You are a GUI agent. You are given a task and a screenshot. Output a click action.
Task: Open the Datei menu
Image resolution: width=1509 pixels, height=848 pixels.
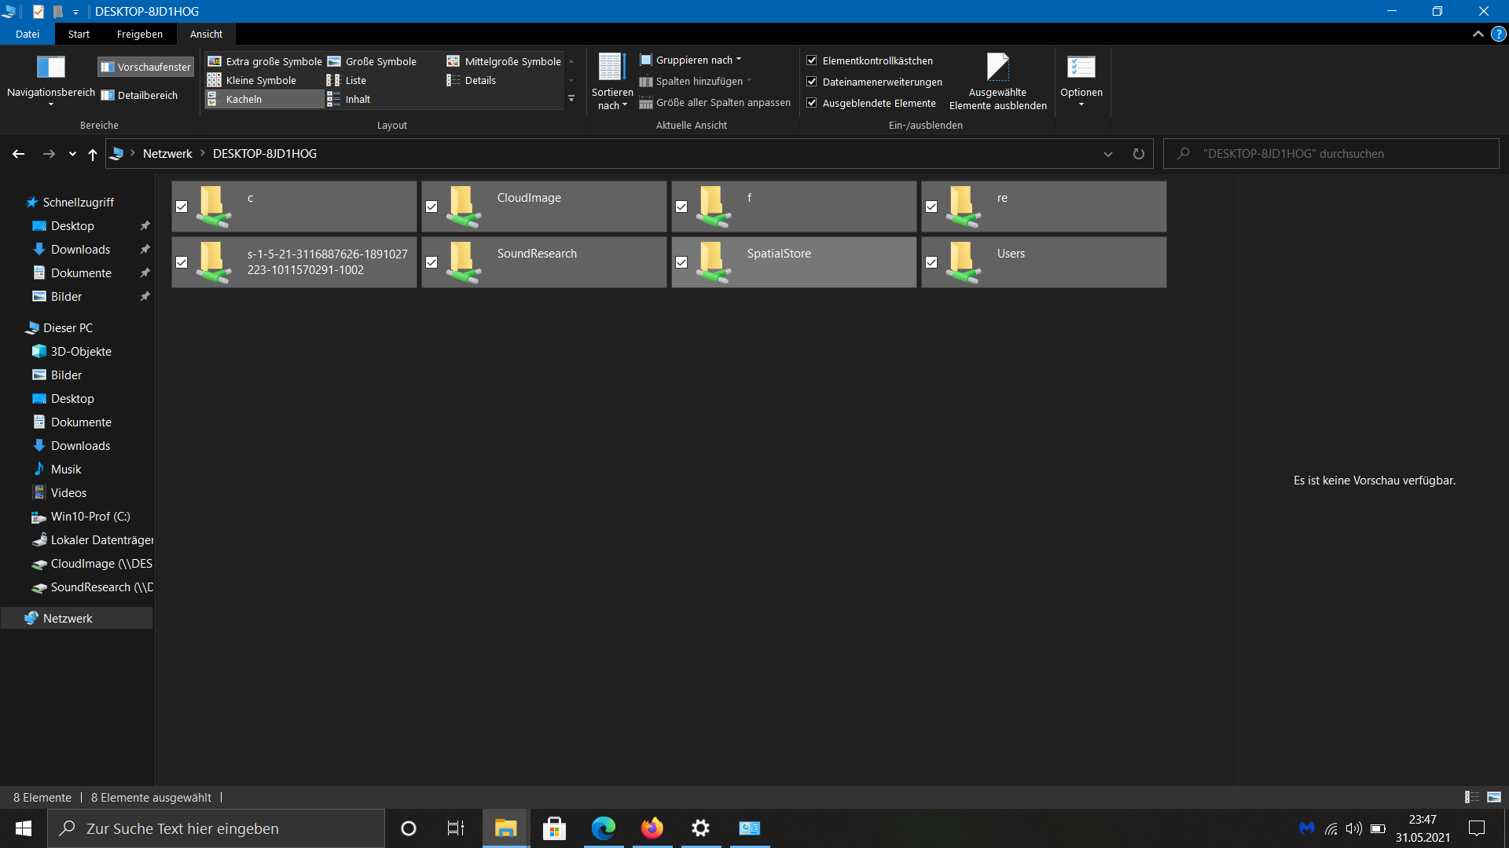(28, 35)
